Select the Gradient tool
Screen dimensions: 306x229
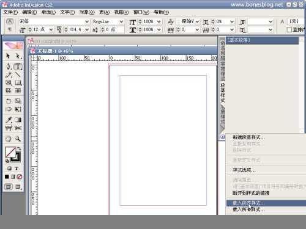tap(18, 120)
